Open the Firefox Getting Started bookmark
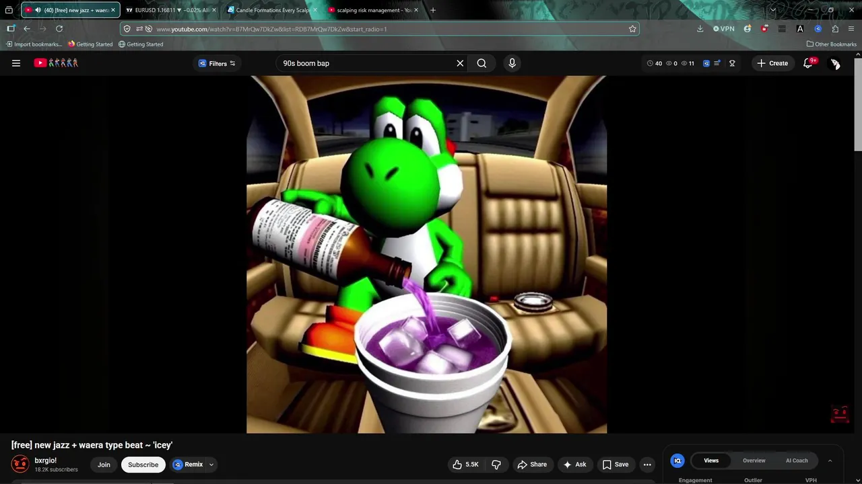Screen dimensions: 862x484 tap(90, 44)
